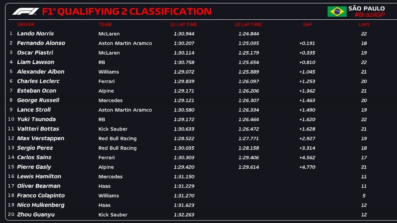Click Norris's Q2 lap time 1:24.844
This screenshot has width=397, height=223.
click(x=249, y=34)
